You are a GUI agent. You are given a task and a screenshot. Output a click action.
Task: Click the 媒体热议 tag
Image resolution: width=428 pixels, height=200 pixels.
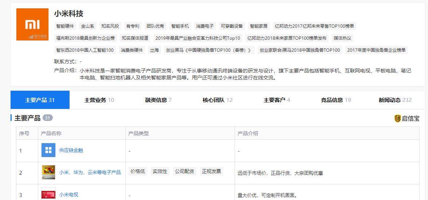pyautogui.click(x=342, y=38)
